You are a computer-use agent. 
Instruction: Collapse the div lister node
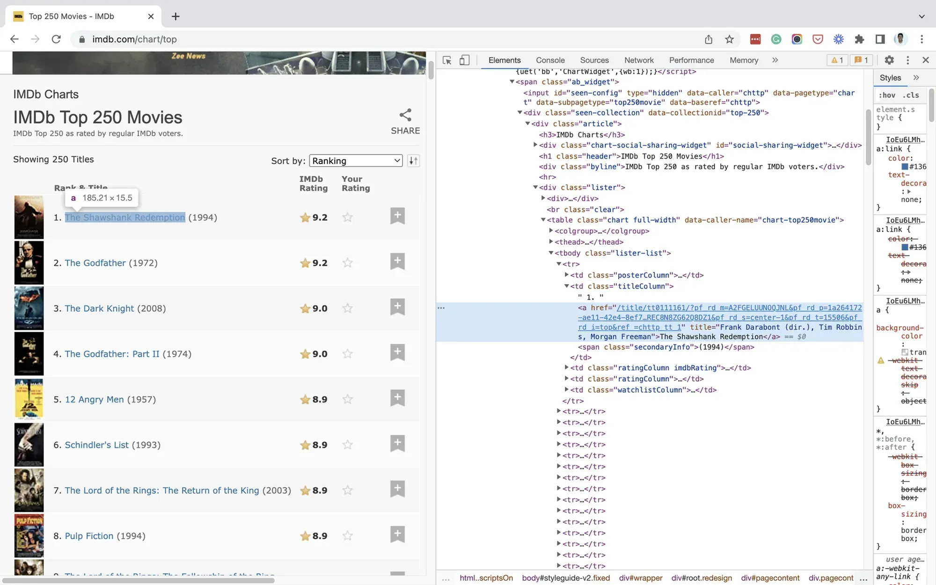click(535, 187)
